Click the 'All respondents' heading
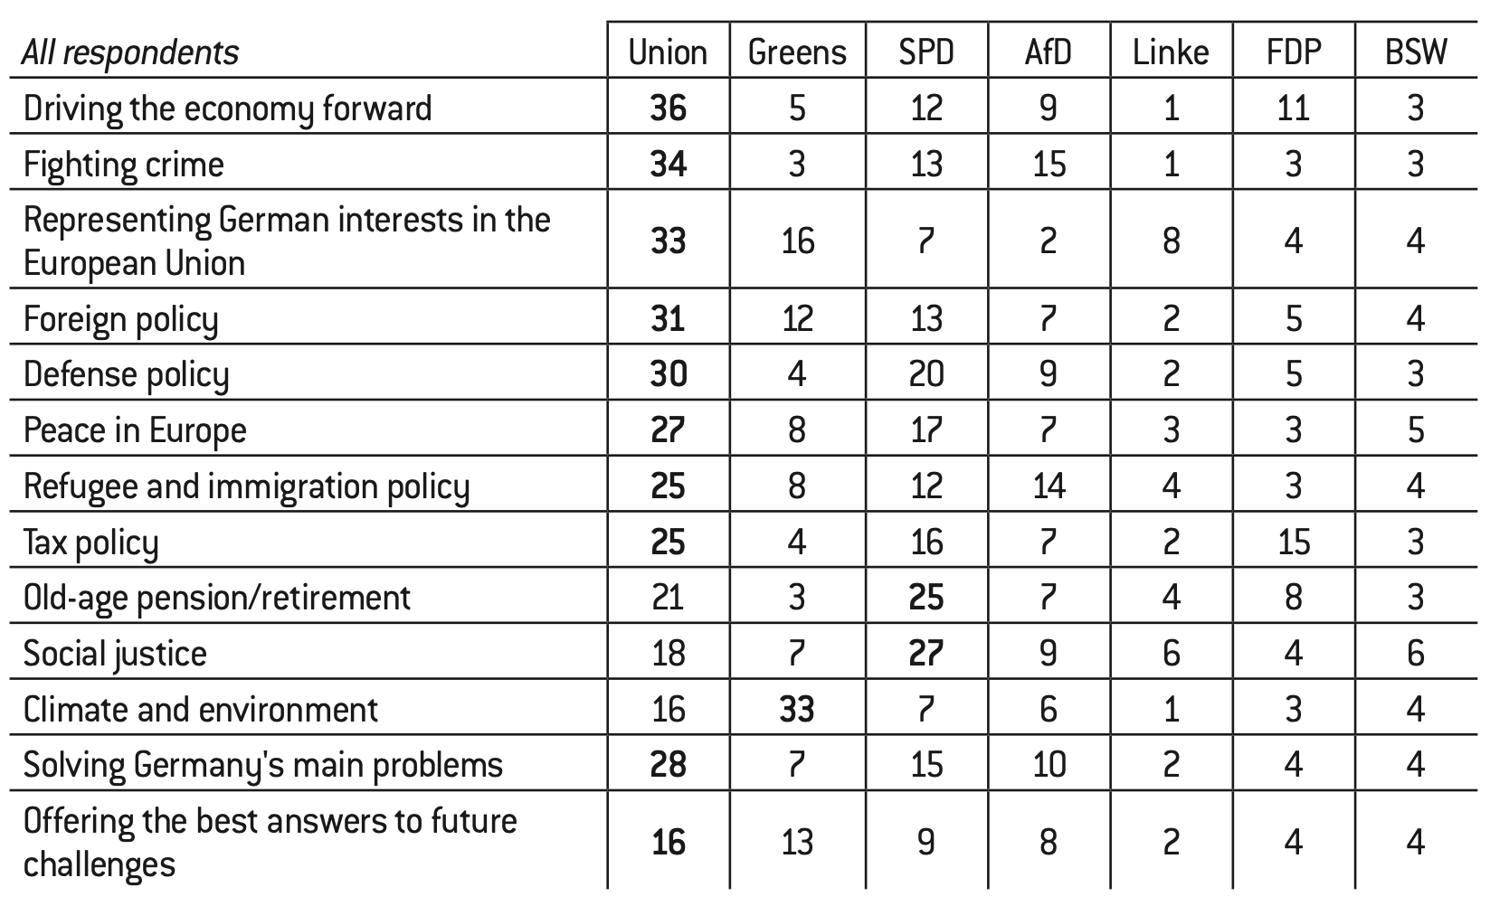 click(x=130, y=53)
